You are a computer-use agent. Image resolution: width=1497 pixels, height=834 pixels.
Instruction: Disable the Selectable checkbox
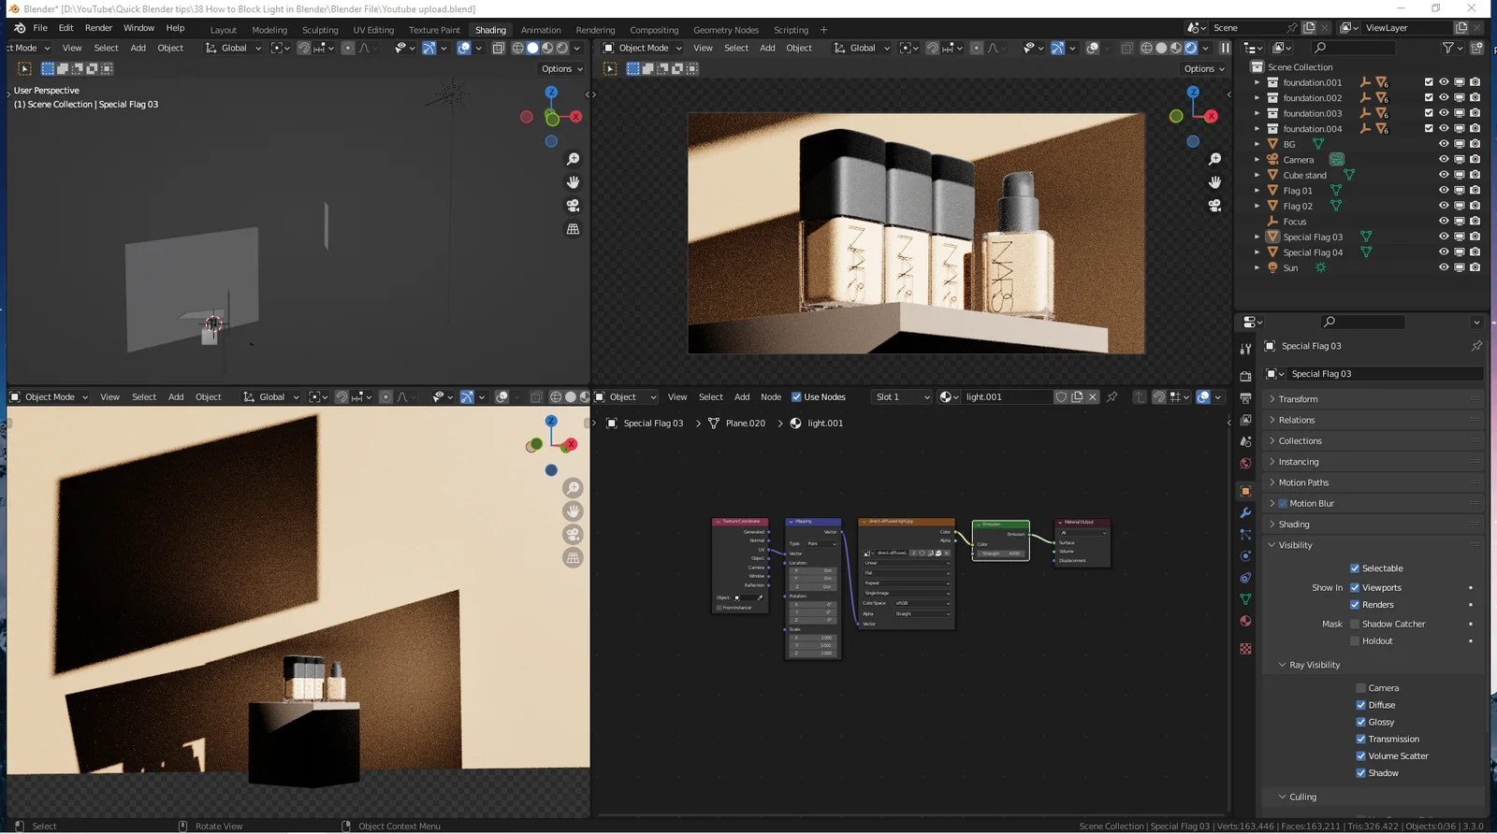[x=1354, y=568]
